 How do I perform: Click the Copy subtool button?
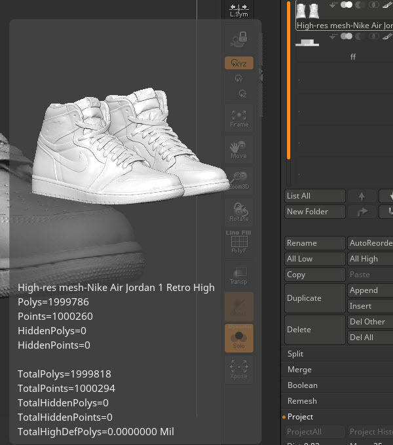click(315, 275)
